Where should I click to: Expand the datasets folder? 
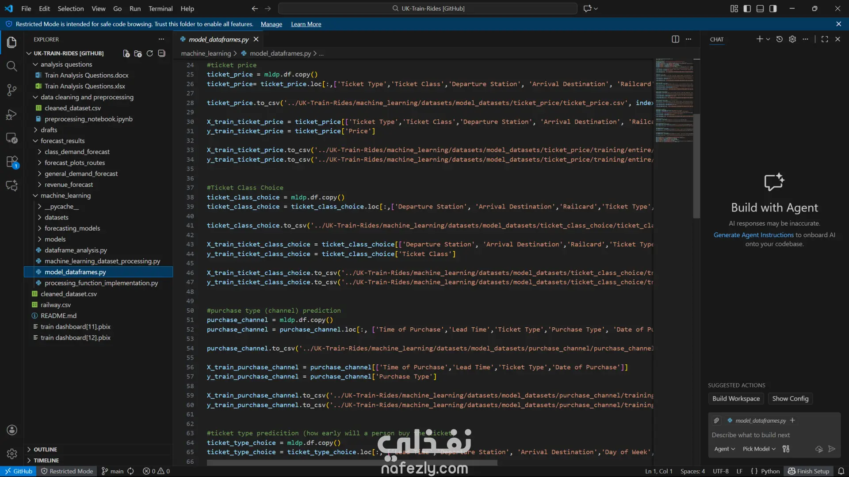pyautogui.click(x=57, y=217)
